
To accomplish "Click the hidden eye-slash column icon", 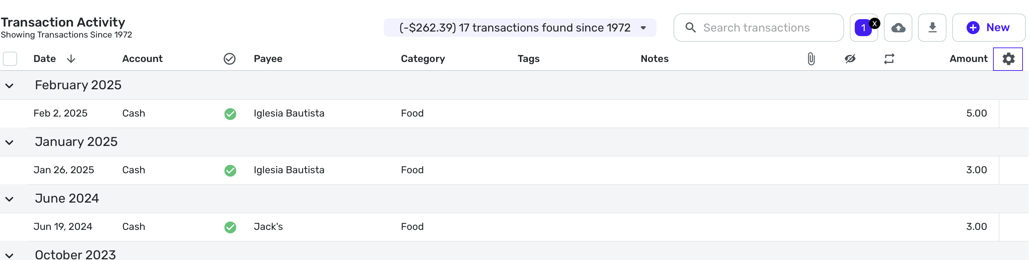I will pyautogui.click(x=850, y=59).
